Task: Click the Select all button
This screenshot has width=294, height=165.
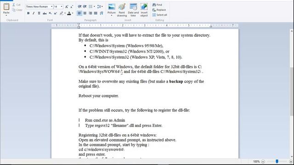Action: (159, 15)
